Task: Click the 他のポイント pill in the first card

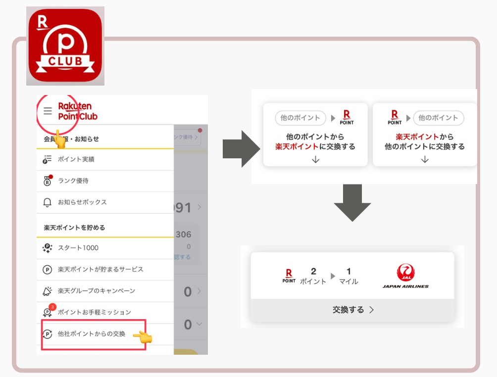Action: (300, 118)
